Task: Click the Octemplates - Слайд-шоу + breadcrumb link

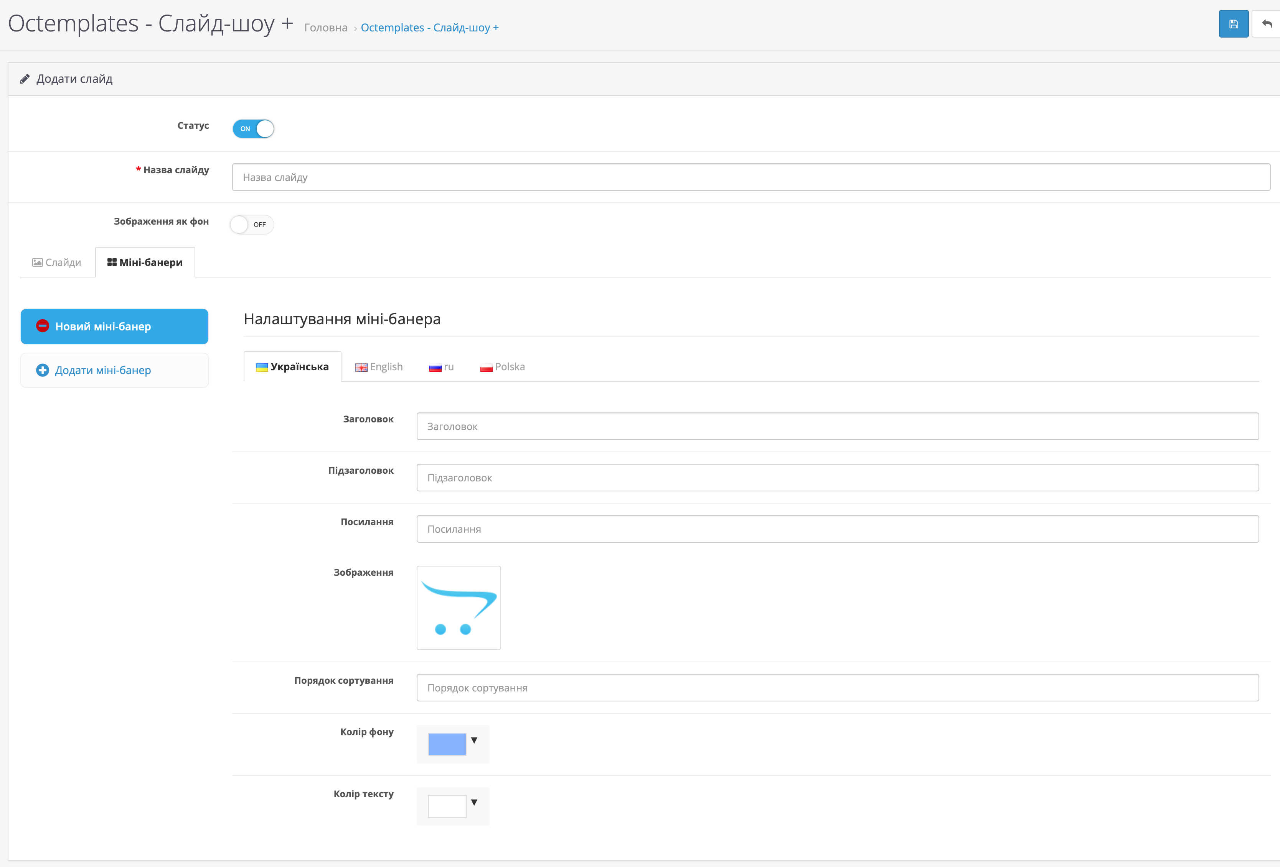Action: [429, 28]
